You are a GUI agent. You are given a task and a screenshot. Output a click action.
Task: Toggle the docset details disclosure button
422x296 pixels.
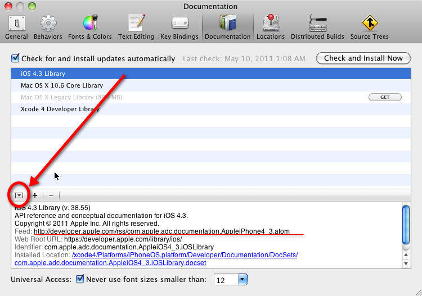19,195
